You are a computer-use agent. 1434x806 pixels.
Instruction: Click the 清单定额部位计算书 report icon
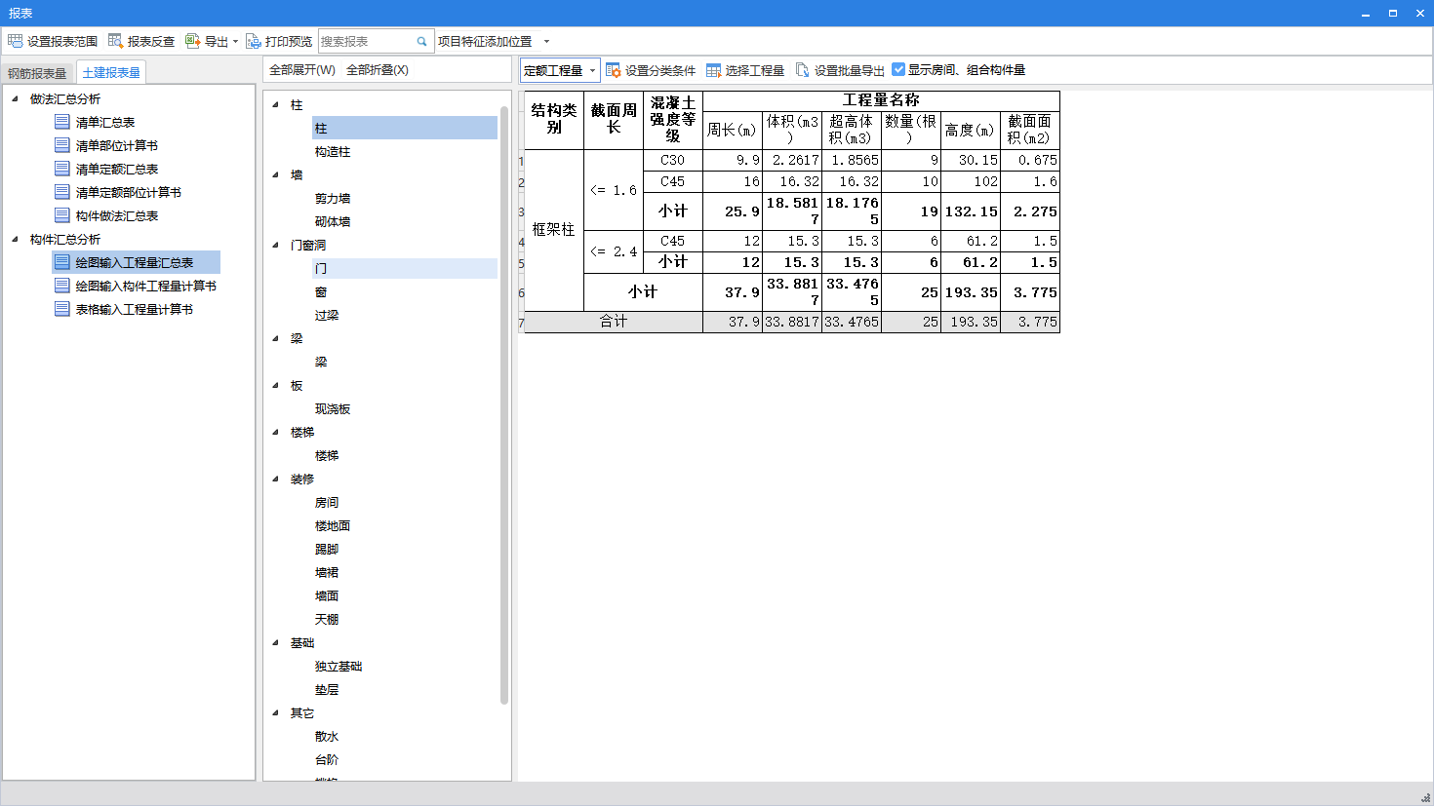(x=62, y=192)
